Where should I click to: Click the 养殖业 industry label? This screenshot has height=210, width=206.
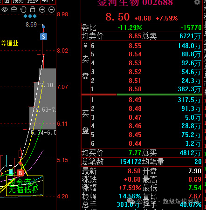pyautogui.click(x=10, y=43)
